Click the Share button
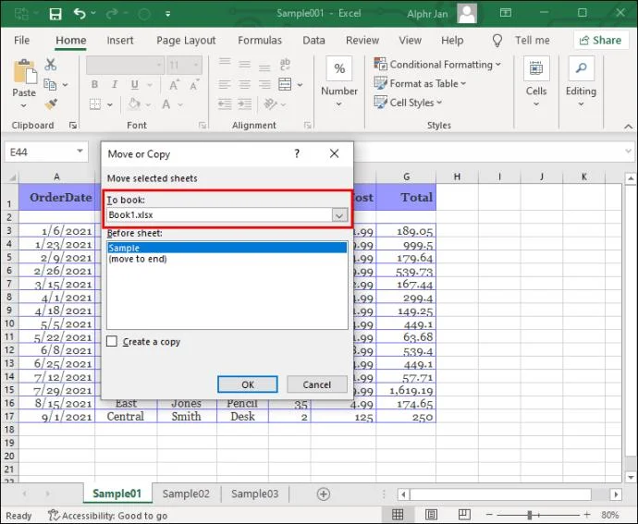 point(601,41)
